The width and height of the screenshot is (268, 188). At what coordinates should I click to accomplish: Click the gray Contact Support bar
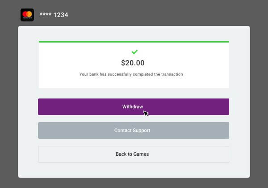pyautogui.click(x=134, y=130)
